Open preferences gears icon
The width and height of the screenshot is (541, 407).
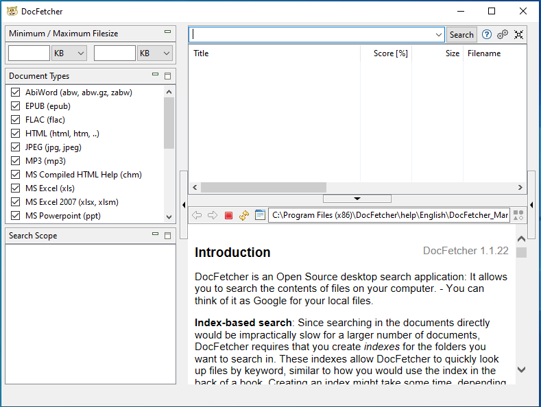coord(503,34)
